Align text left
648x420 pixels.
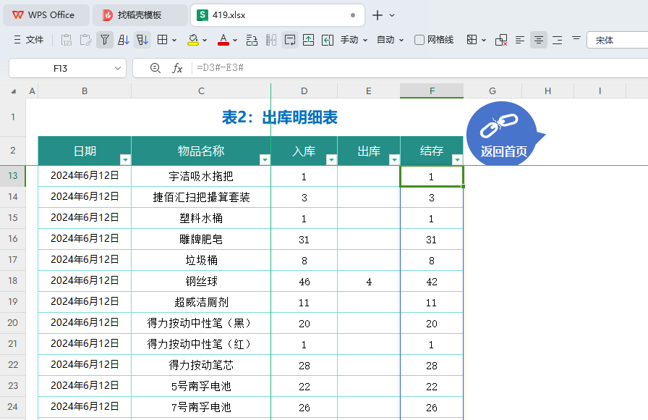[x=519, y=40]
